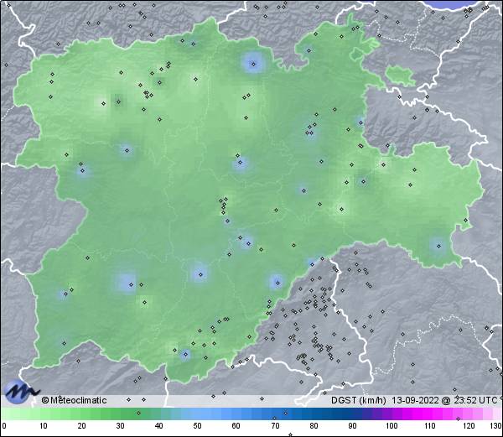Click the legend value 50
Viewport: 503px width, 437px height.
[197, 426]
